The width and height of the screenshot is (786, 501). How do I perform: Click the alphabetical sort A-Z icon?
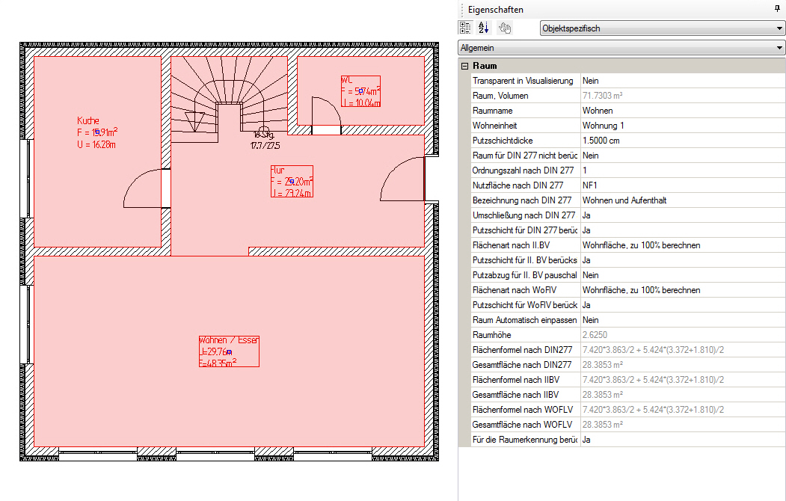pos(483,28)
